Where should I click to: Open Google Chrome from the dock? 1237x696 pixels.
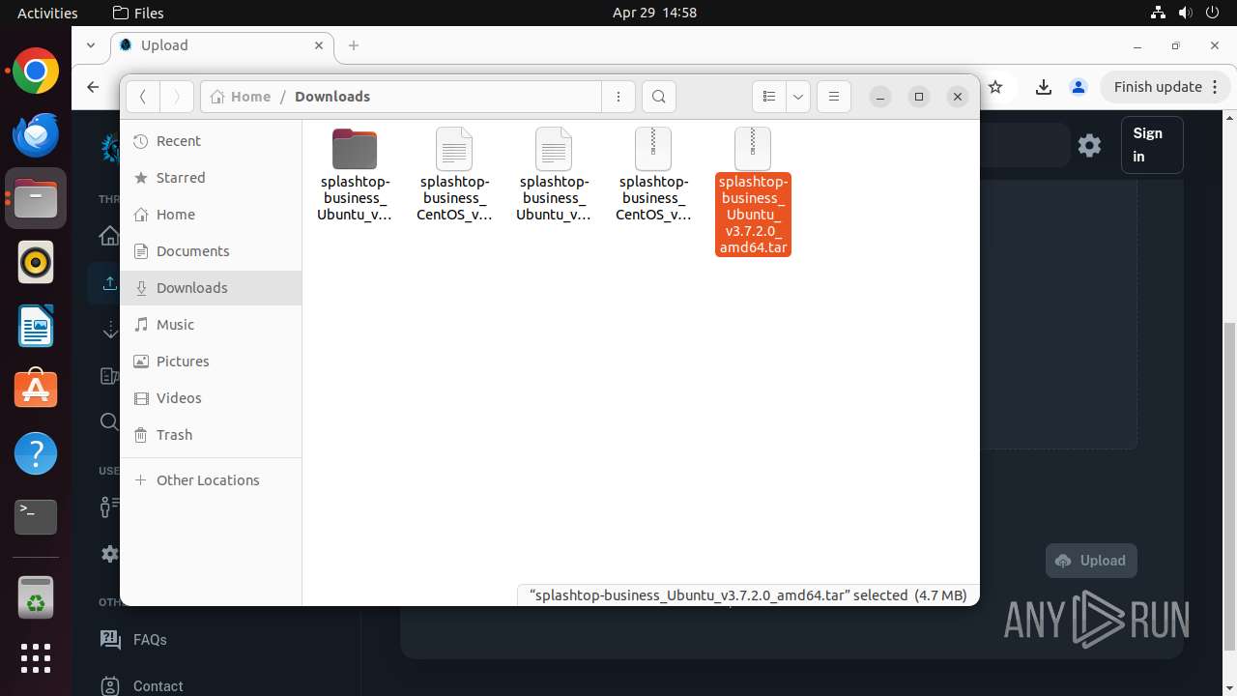pos(36,71)
